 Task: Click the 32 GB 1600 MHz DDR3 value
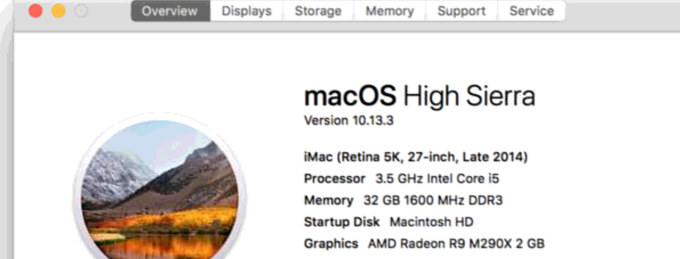427,200
